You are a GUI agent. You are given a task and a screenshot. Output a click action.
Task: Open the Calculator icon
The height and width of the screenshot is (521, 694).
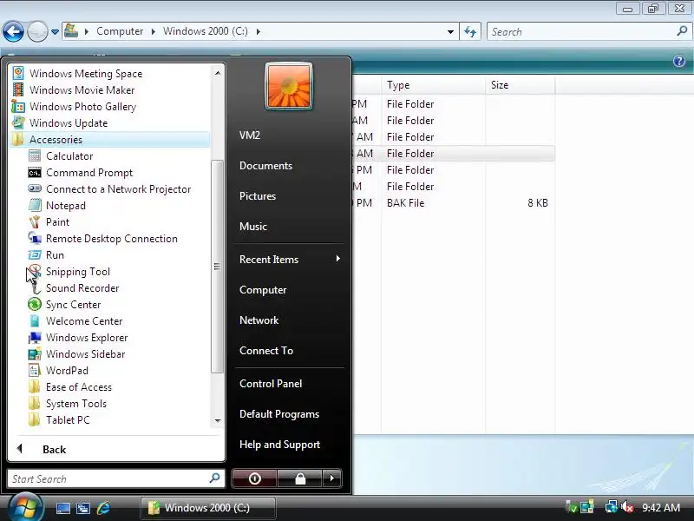[x=35, y=156]
